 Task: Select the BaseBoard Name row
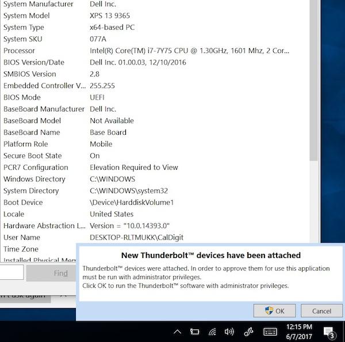[155, 132]
